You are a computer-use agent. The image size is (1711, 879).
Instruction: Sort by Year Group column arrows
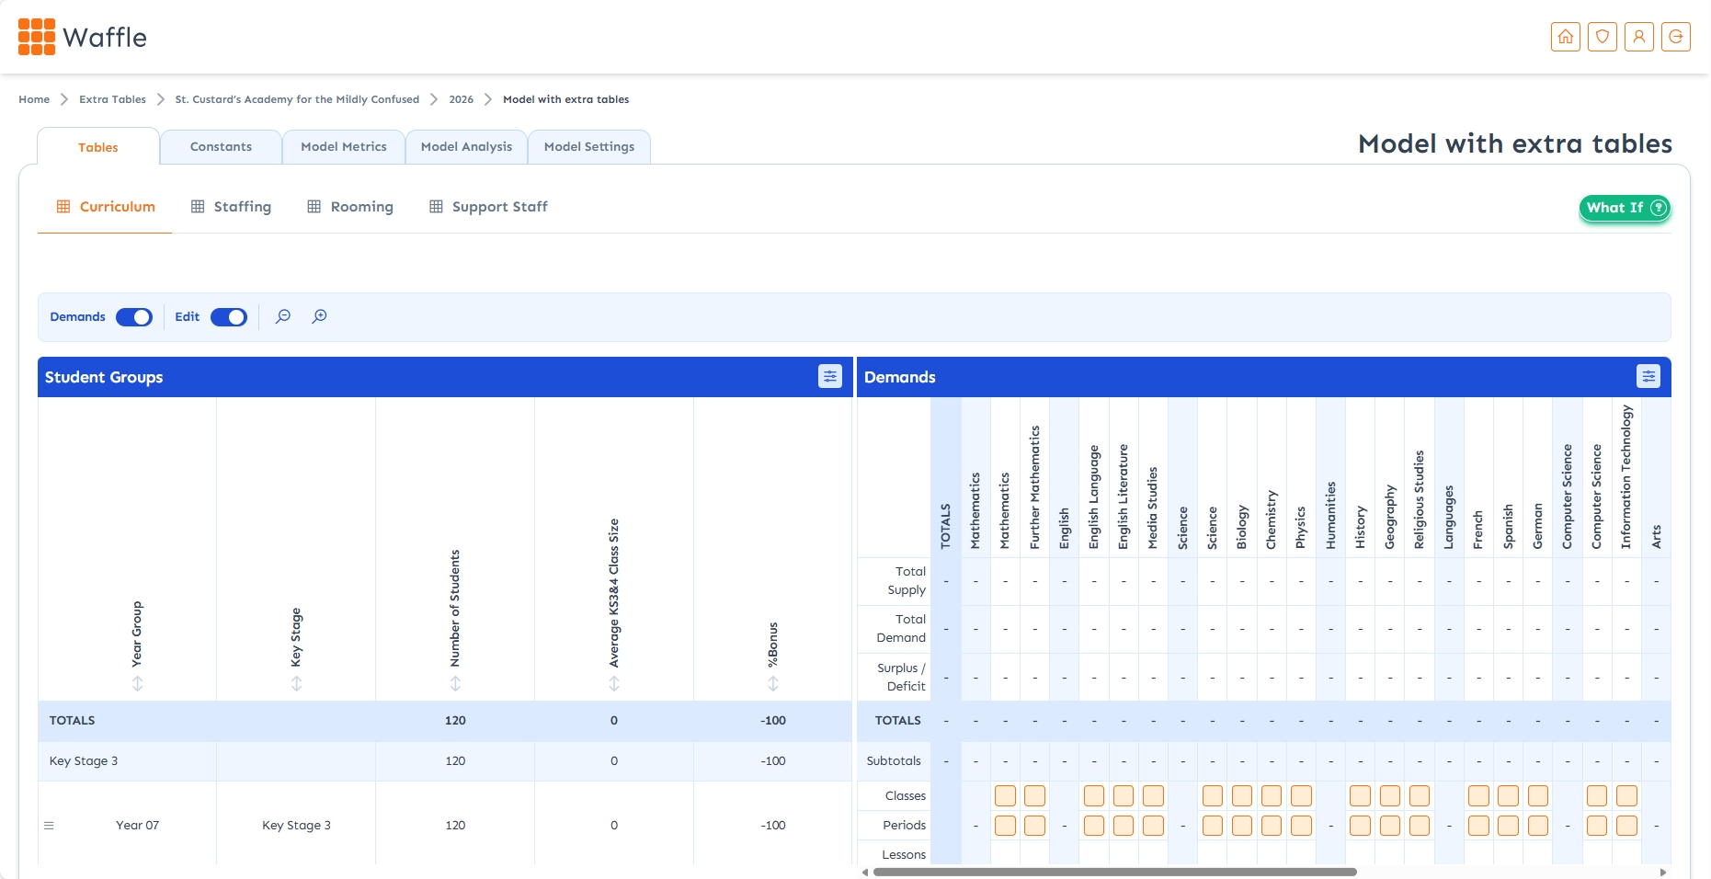coord(137,683)
